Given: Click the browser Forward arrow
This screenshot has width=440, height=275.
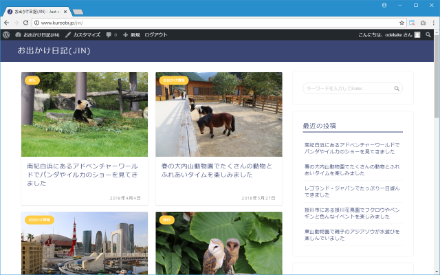Looking at the screenshot, I should pos(16,23).
